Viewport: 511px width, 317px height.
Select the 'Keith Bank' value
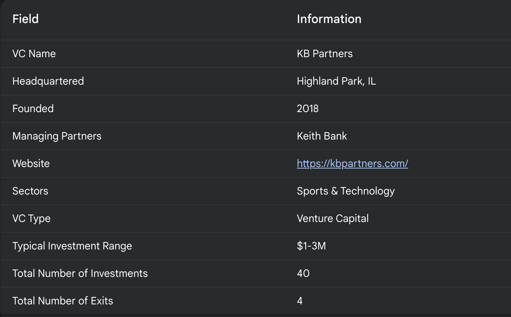(x=322, y=136)
